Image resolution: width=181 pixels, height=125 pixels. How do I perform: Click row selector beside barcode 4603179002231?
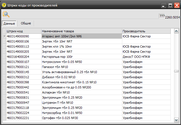pos(4,118)
